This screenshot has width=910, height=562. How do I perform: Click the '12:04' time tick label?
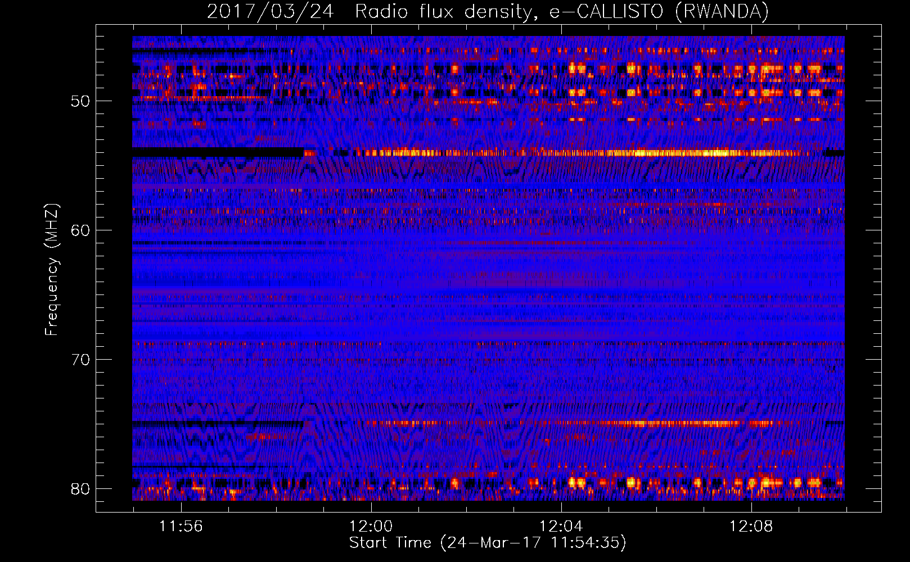(561, 527)
